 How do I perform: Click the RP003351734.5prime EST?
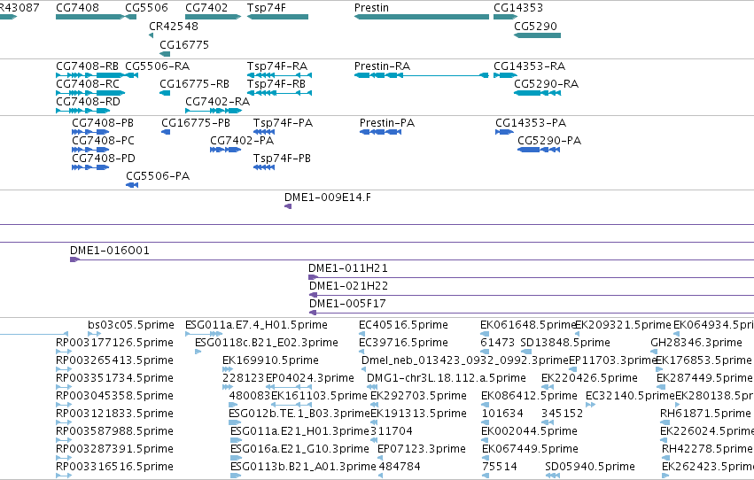pyautogui.click(x=64, y=388)
